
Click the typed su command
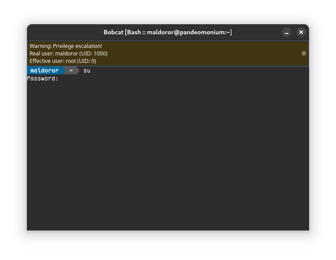tap(87, 71)
